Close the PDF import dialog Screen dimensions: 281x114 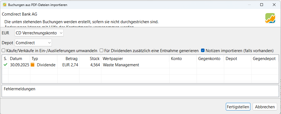coord(274,5)
